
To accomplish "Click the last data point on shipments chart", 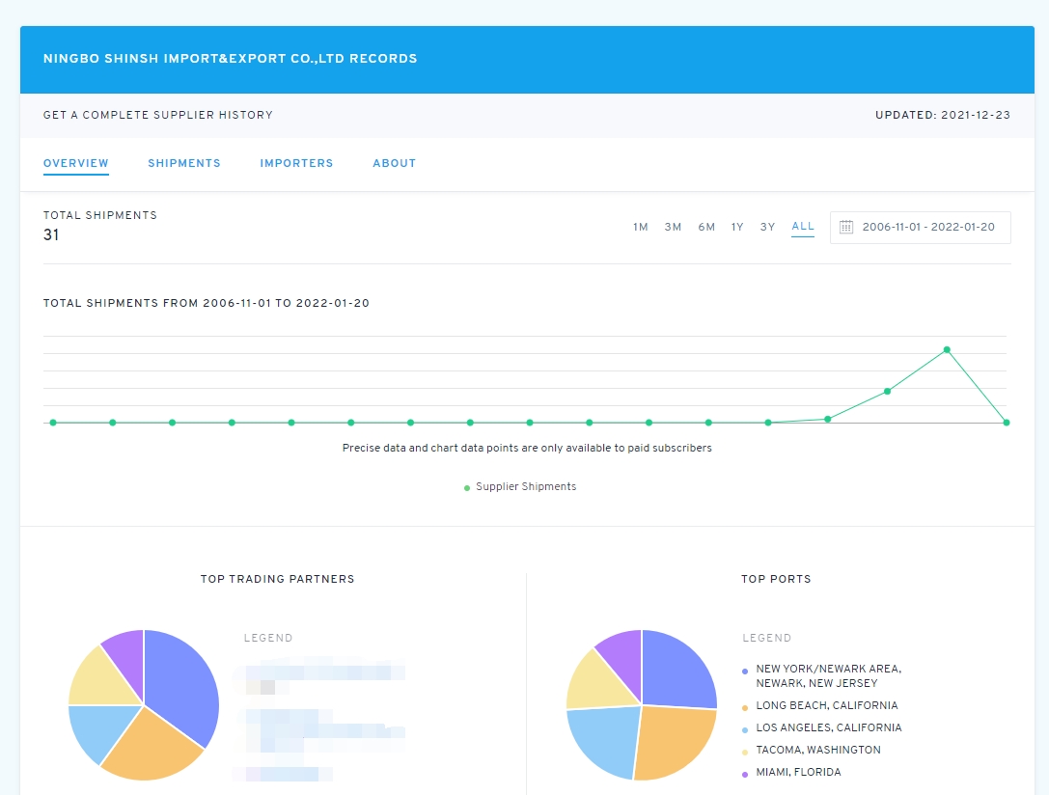I will click(1007, 423).
